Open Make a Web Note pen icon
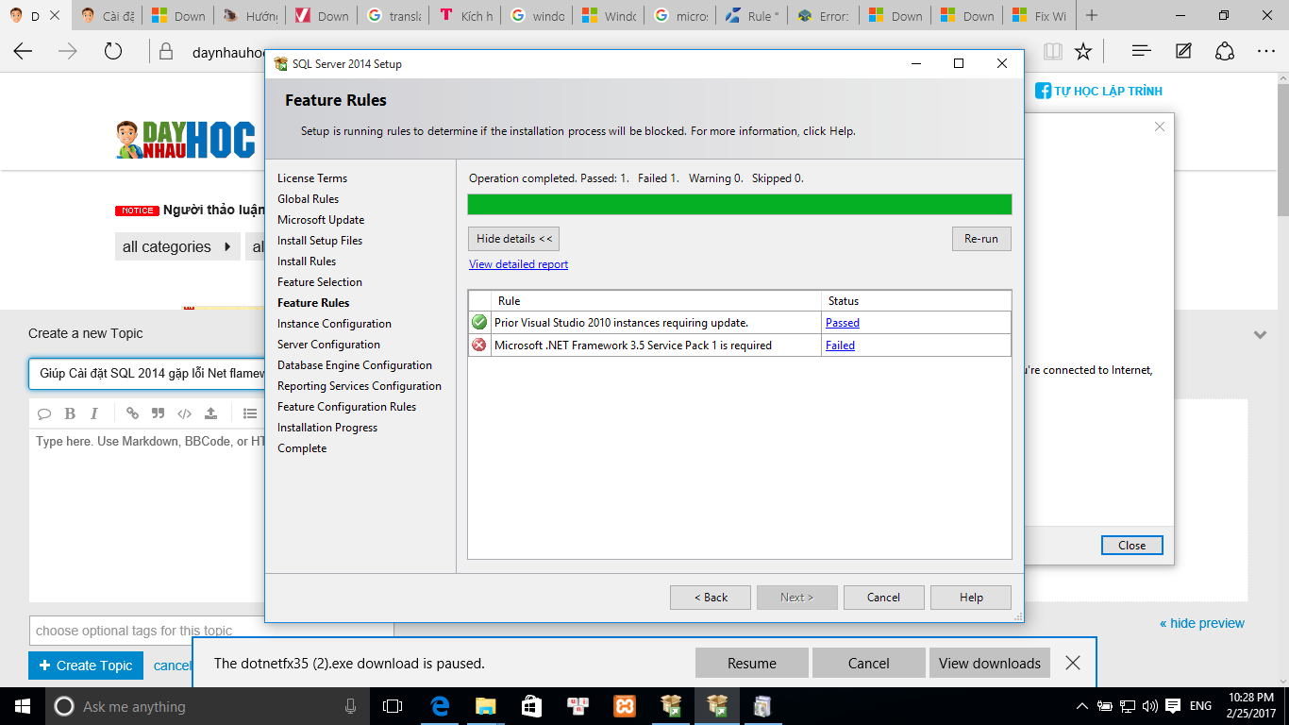The height and width of the screenshot is (725, 1289). [x=1183, y=51]
